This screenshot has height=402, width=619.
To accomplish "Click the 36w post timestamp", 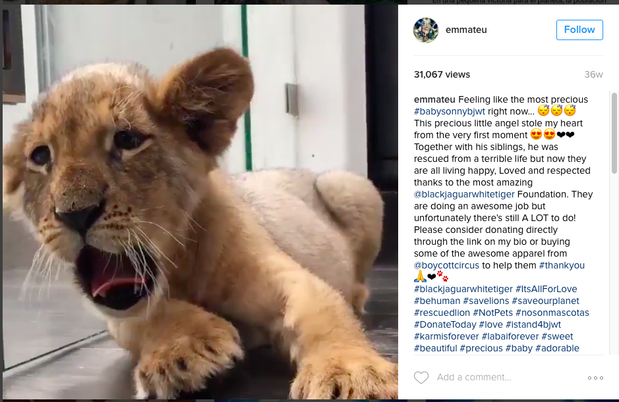I will point(594,74).
